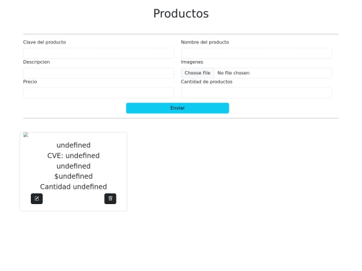Screen dimensions: 362x271
Task: Click the 'Cantidad de productos' label
Action: click(x=206, y=82)
